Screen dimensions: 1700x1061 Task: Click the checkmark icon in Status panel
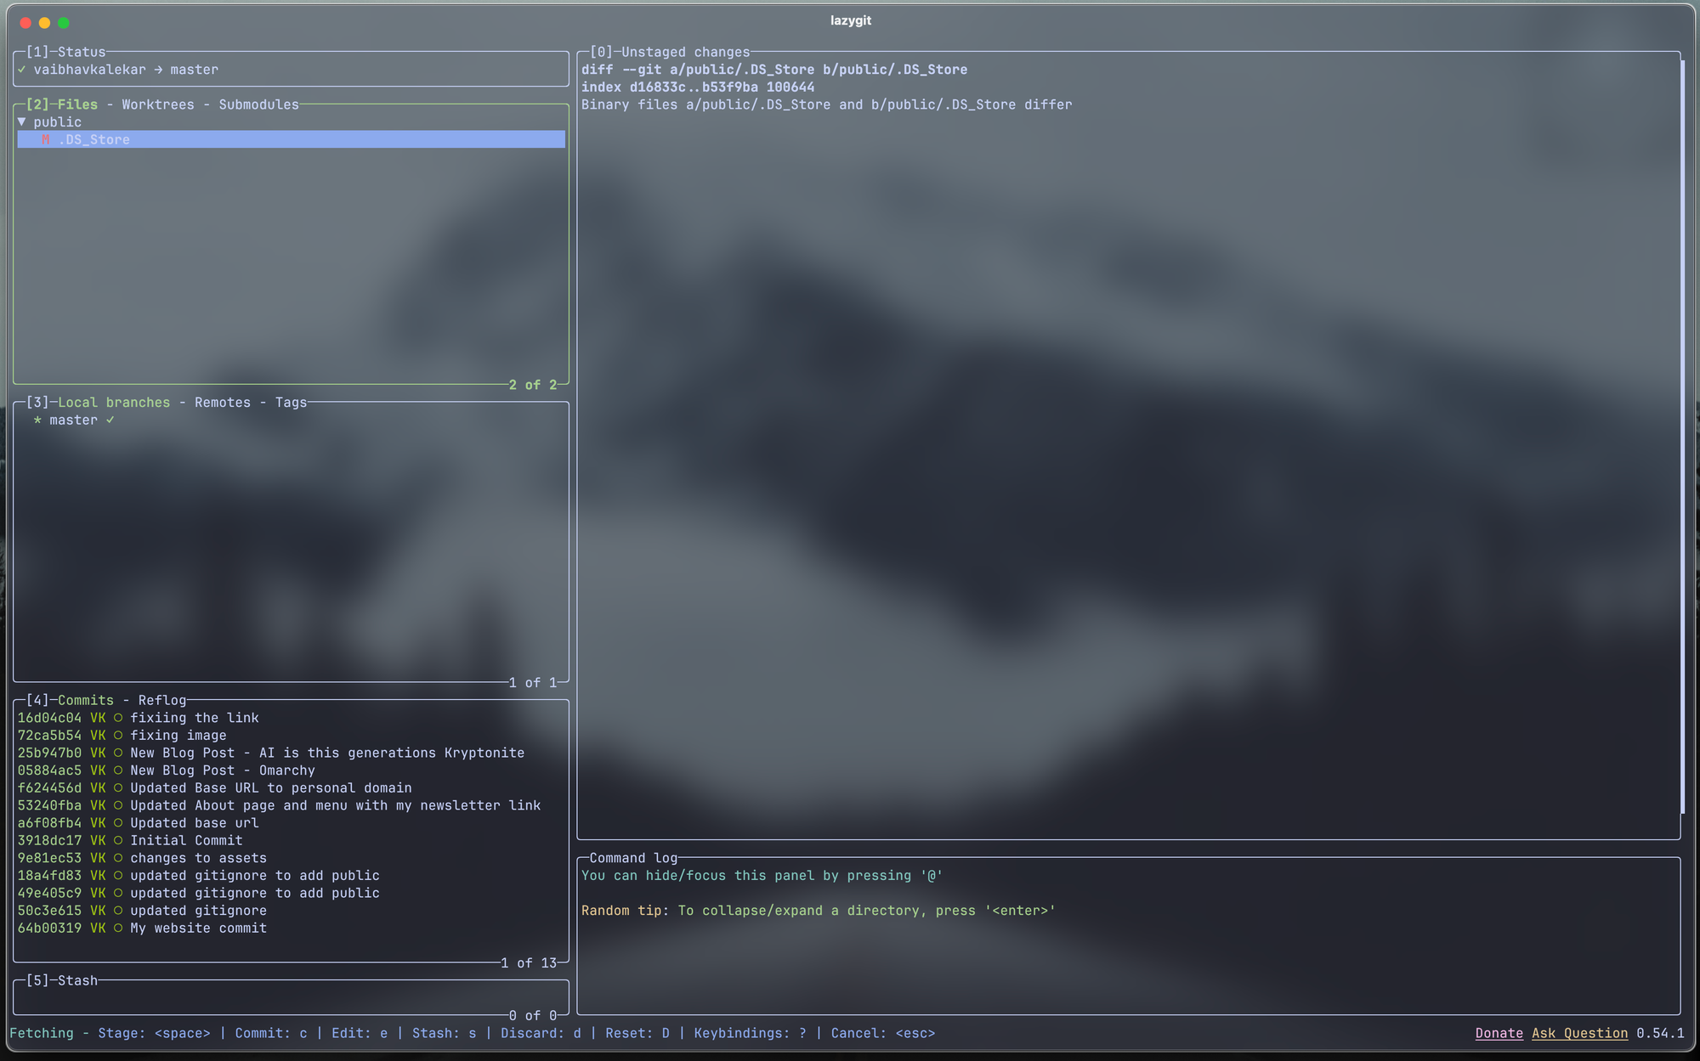point(21,70)
